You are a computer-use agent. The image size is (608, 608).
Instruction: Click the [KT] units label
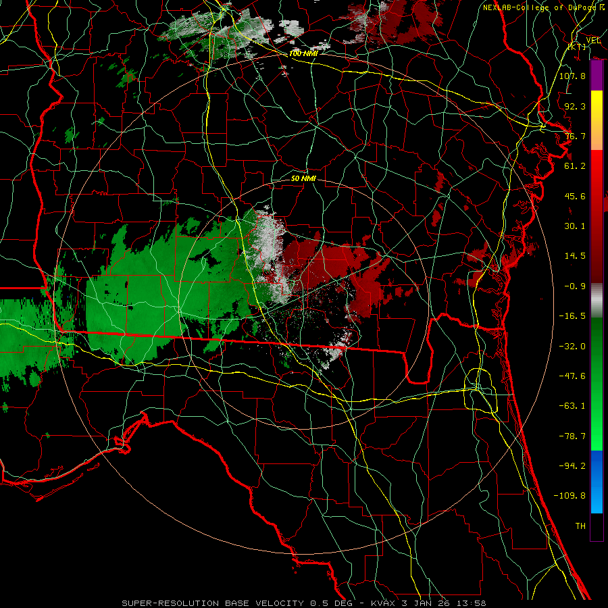pos(577,47)
